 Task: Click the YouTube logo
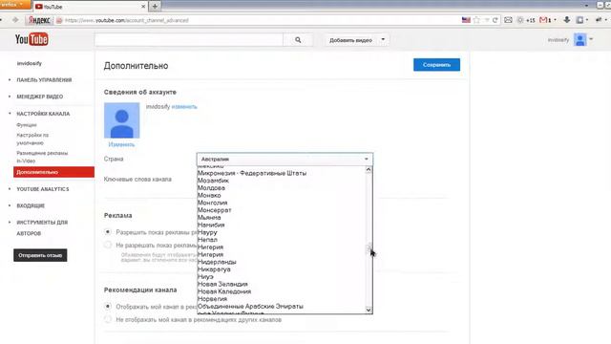pos(32,39)
